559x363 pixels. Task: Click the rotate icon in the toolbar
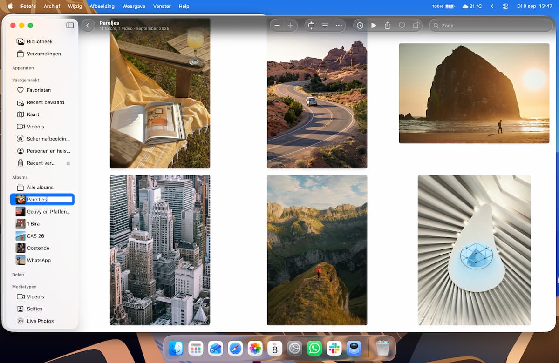416,26
